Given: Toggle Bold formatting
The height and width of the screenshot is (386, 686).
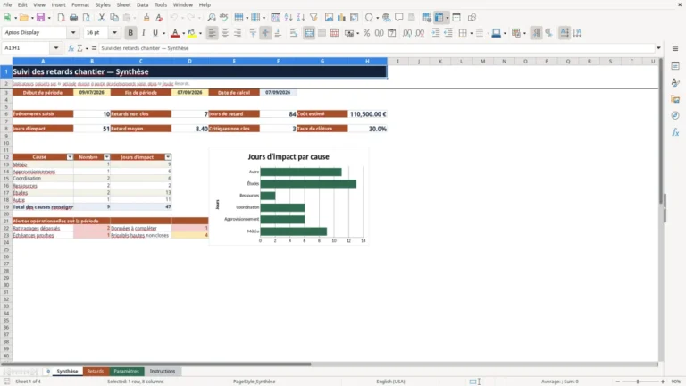Looking at the screenshot, I should click(x=130, y=33).
